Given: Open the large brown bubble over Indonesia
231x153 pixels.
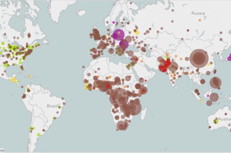Looking at the screenshot, I should point(214,97).
